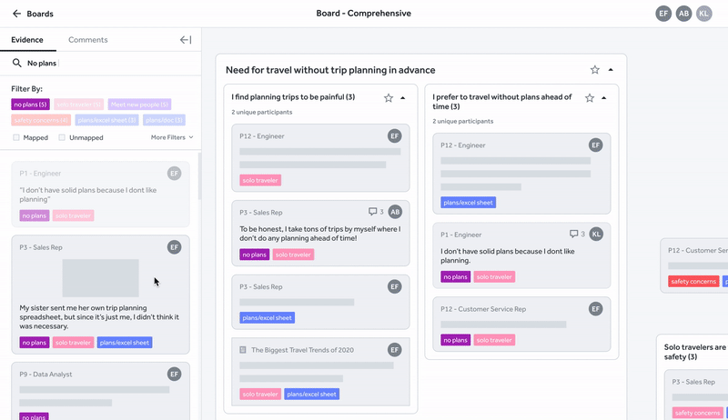The image size is (728, 420).
Task: Click the KL user avatar in header
Action: click(x=703, y=14)
